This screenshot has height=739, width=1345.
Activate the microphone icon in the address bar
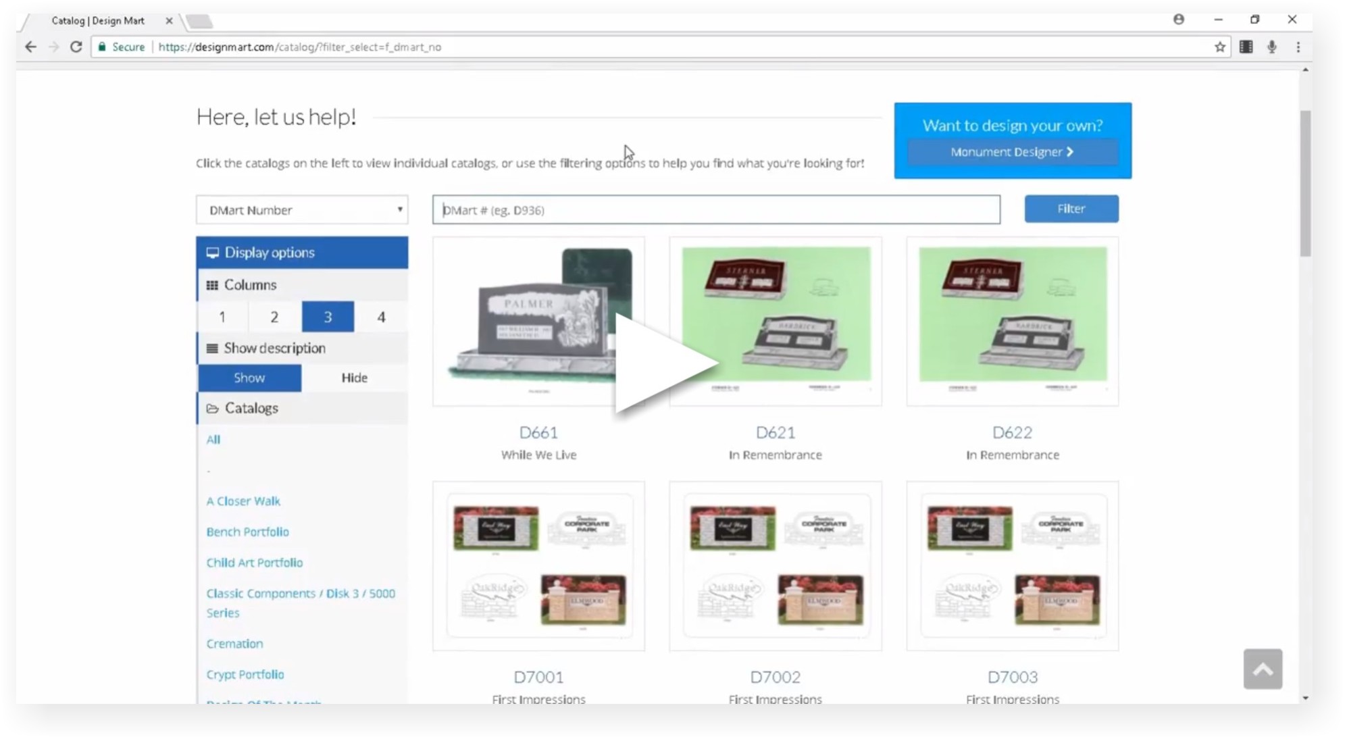click(x=1273, y=47)
